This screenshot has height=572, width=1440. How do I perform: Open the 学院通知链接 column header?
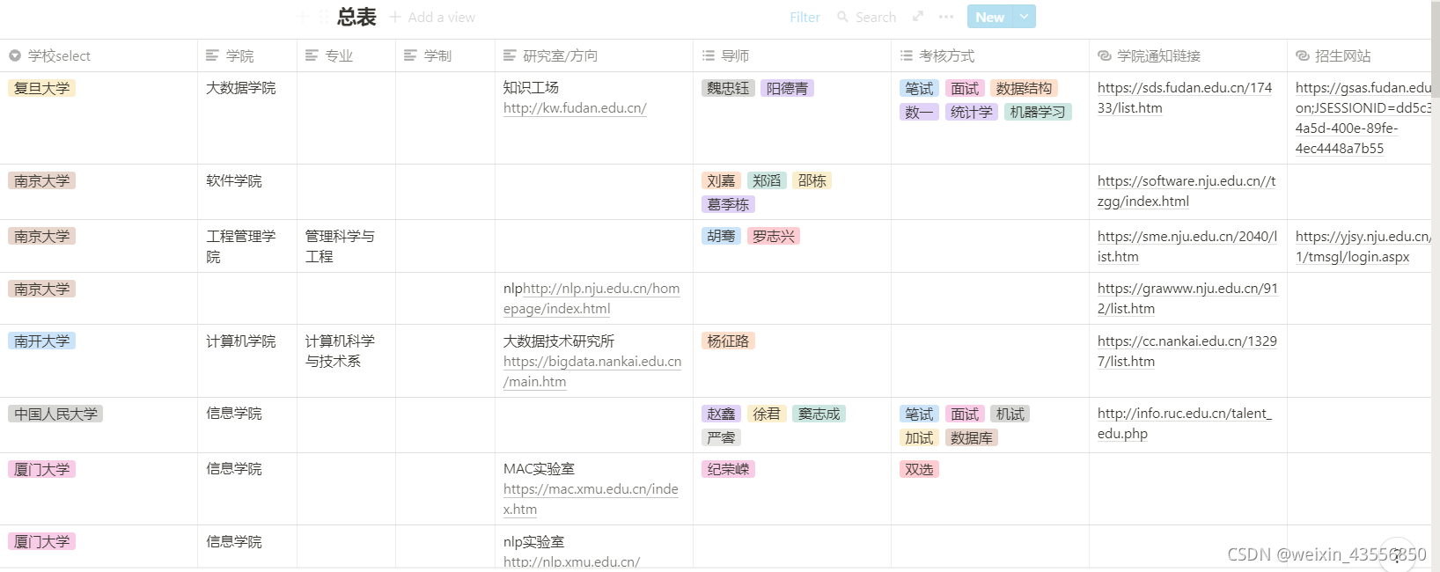(1188, 55)
